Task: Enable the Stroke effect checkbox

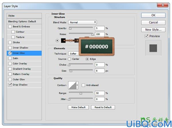Action: (x=10, y=42)
